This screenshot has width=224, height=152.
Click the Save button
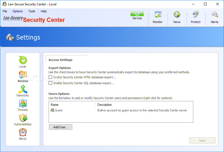202,141
